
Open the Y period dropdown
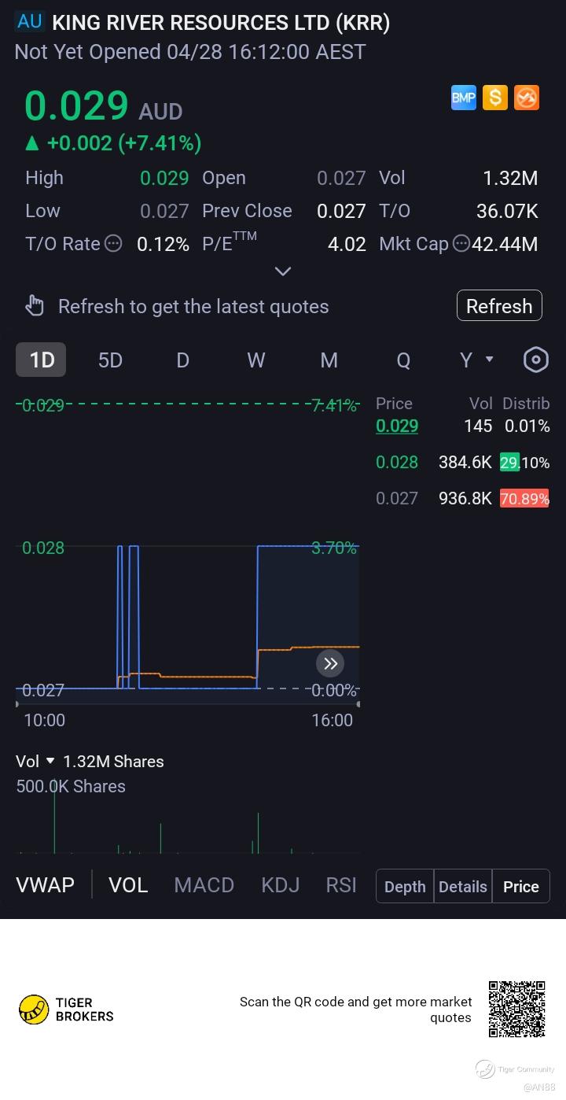[476, 360]
